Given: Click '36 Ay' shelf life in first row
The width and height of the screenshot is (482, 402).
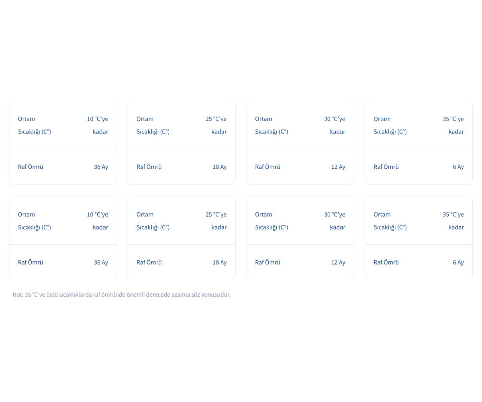Looking at the screenshot, I should click(101, 167).
